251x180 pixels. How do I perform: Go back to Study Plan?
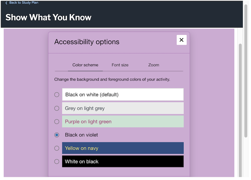point(24,3)
